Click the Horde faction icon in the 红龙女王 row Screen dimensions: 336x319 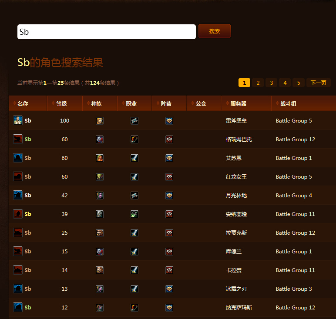tap(169, 177)
